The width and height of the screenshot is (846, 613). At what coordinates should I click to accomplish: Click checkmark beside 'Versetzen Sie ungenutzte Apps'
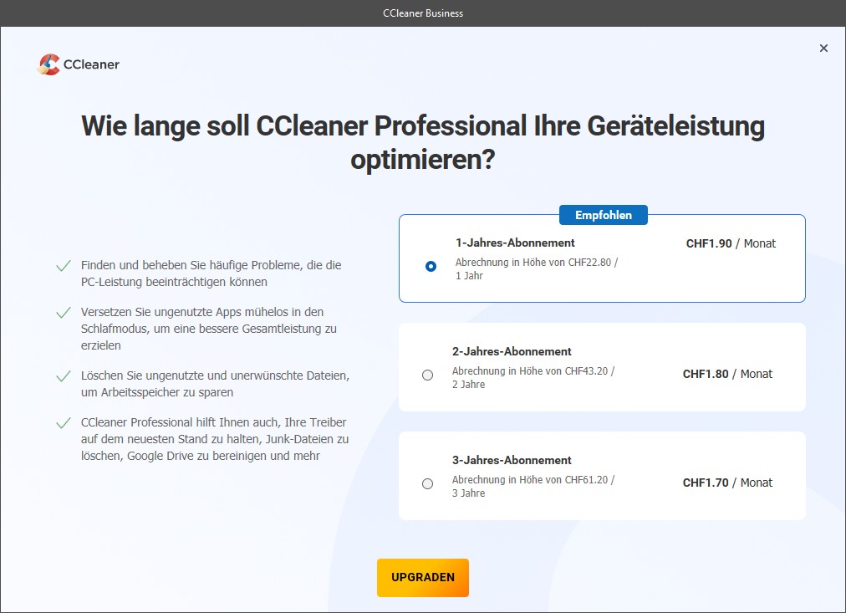click(64, 313)
